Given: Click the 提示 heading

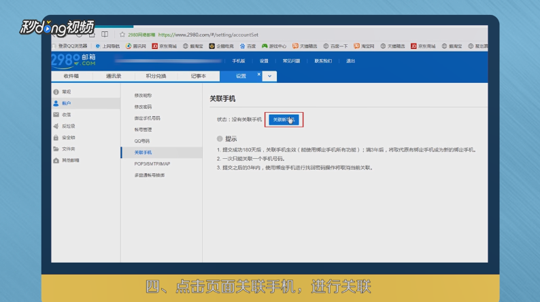Looking at the screenshot, I should [231, 139].
